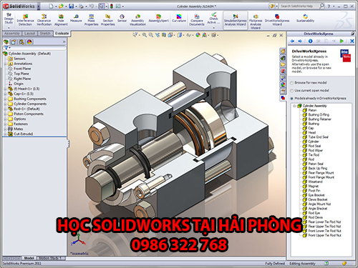
Task: Save the document with the floppy icon
Action: [71, 6]
